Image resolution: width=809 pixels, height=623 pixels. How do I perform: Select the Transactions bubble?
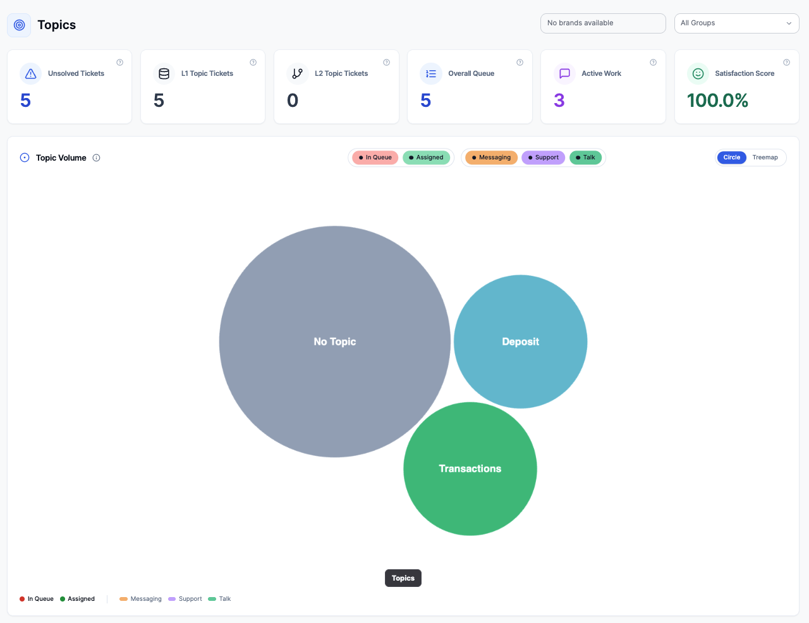(x=470, y=469)
